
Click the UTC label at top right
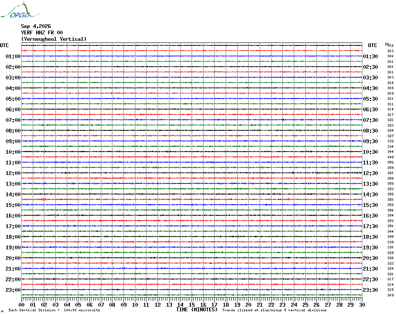[372, 45]
